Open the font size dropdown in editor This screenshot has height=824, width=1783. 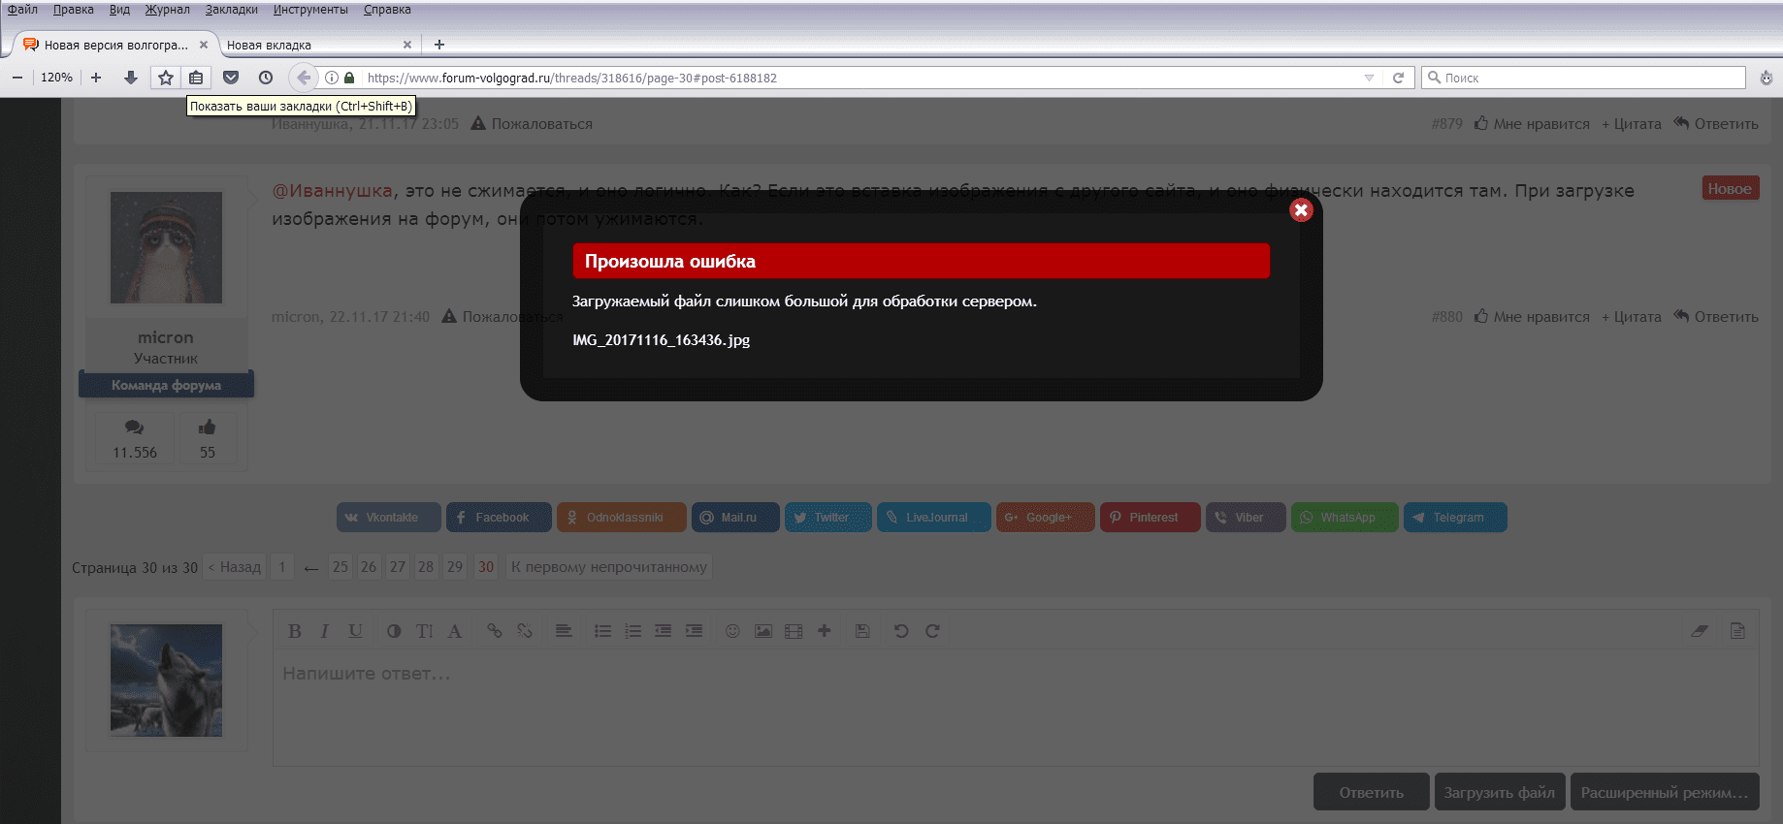click(x=424, y=631)
